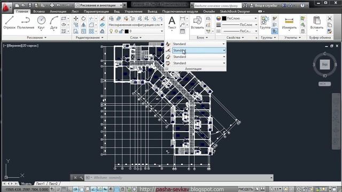
Task: Click the object color swatch in Свойства
Action: click(x=224, y=19)
